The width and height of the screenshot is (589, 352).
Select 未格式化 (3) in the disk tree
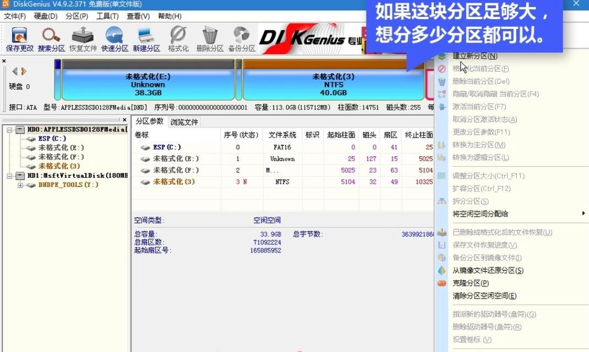(x=59, y=166)
